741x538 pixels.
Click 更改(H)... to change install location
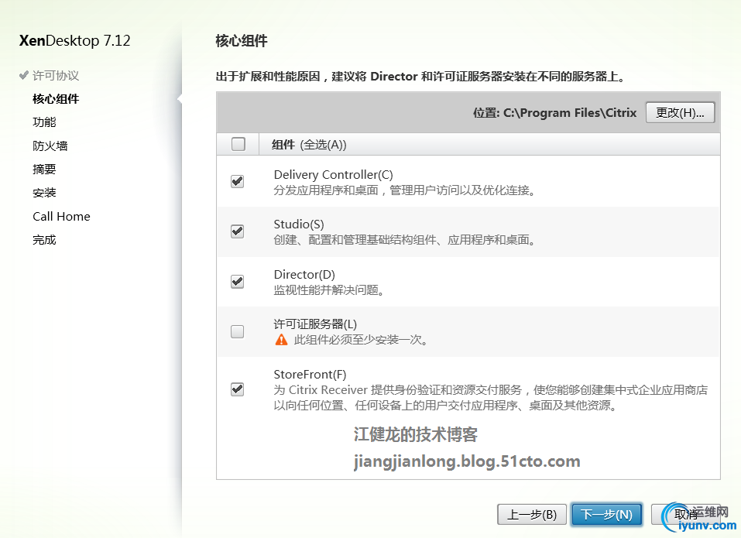680,112
